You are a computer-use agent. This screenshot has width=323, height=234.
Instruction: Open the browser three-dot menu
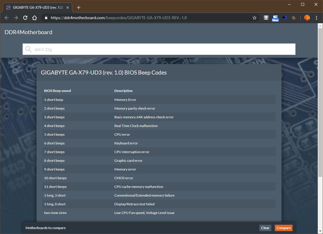click(x=316, y=18)
